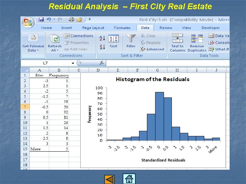Image resolution: width=246 pixels, height=184 pixels.
Task: Click cell with frequency 81
Action: [59, 117]
